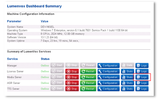Open TTS Server Configuration

[109, 89]
